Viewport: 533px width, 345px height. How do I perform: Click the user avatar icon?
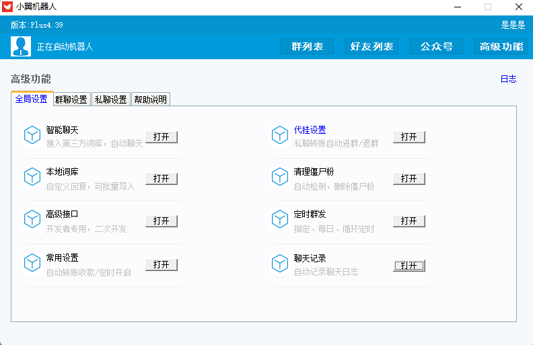point(21,46)
